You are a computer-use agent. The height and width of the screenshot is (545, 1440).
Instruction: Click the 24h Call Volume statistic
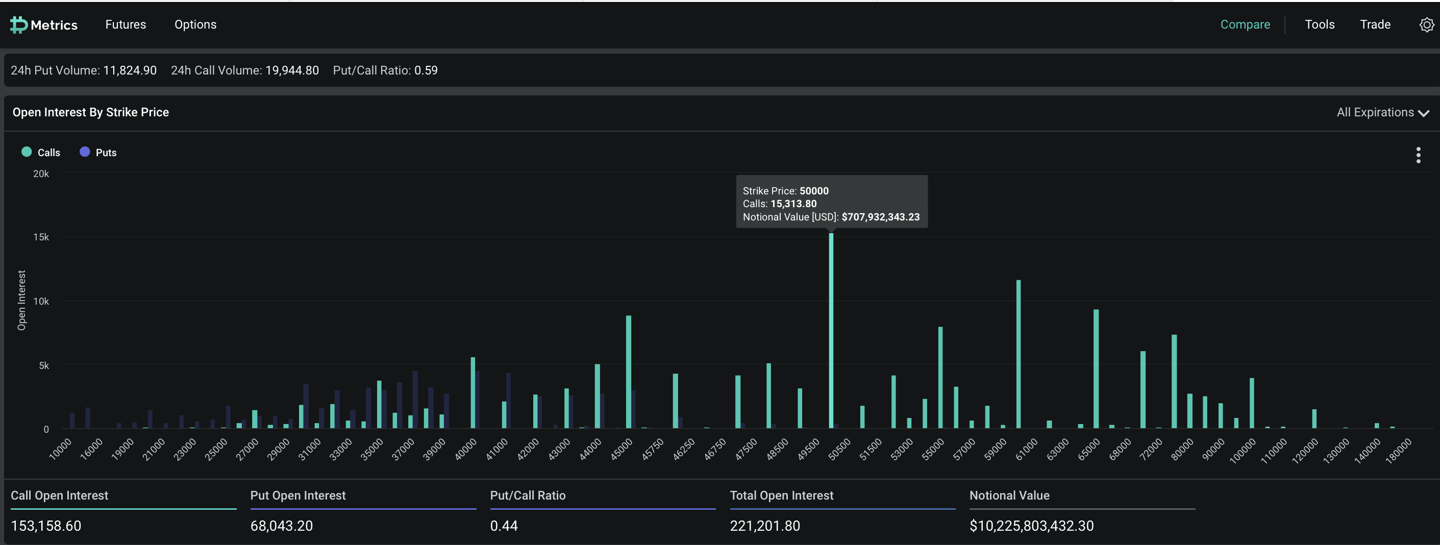coord(244,70)
